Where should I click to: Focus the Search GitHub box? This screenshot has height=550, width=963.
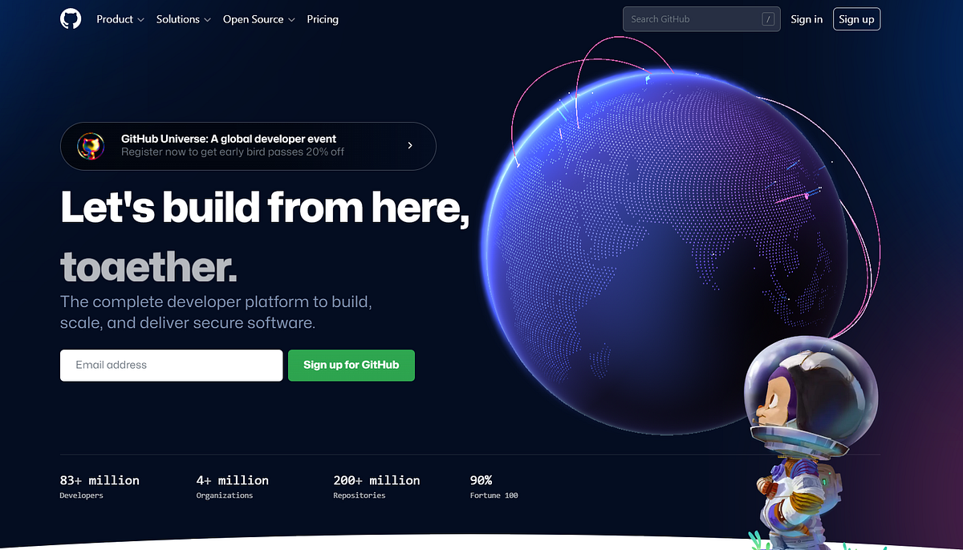(701, 19)
